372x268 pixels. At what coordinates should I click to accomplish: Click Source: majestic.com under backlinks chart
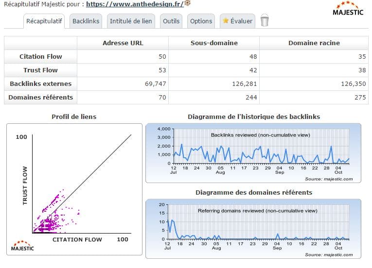[329, 179]
